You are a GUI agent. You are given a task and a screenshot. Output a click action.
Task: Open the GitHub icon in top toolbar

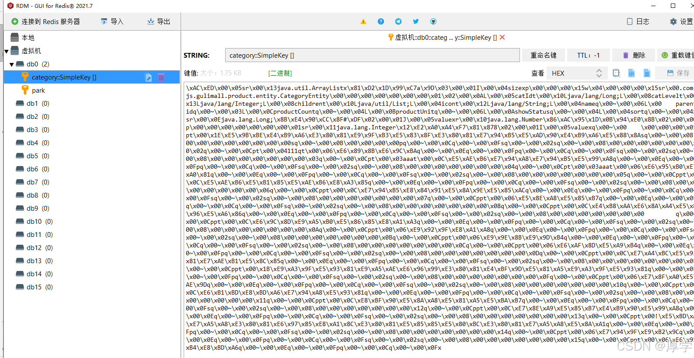[433, 21]
